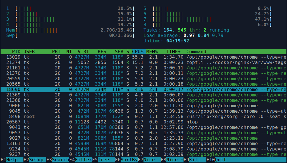Select process row with PID 9045

(x=143, y=111)
